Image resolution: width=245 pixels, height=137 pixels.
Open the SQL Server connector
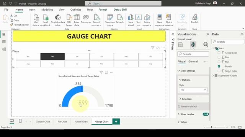point(69,20)
